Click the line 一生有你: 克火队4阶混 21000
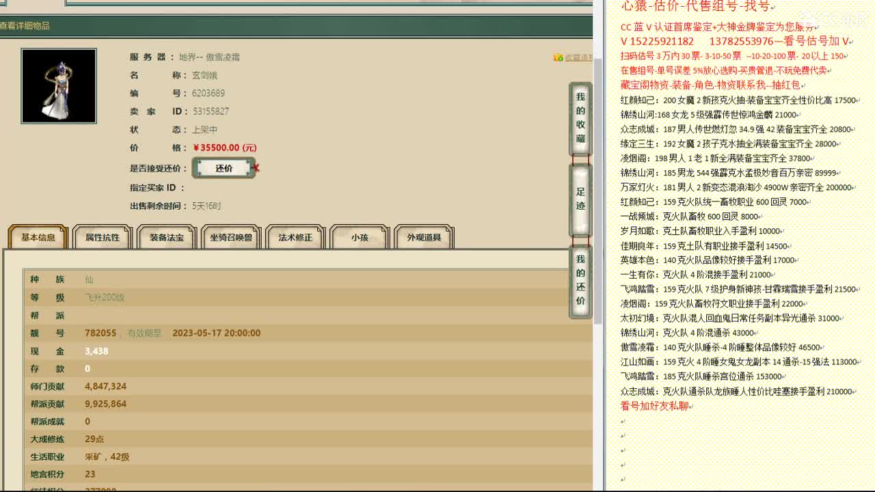The height and width of the screenshot is (492, 875). pos(696,275)
